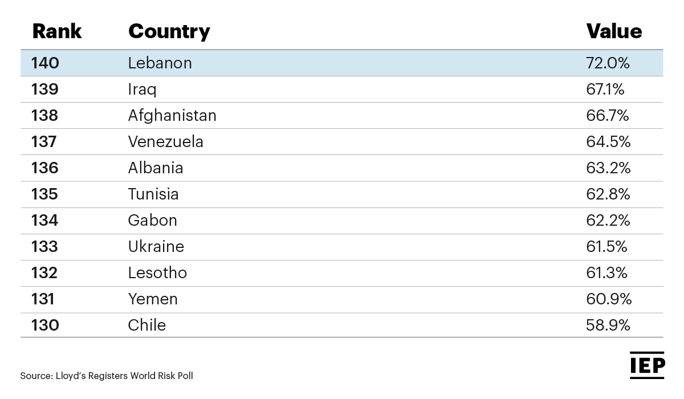
Task: Click the Gabon country cell
Action: coord(152,220)
